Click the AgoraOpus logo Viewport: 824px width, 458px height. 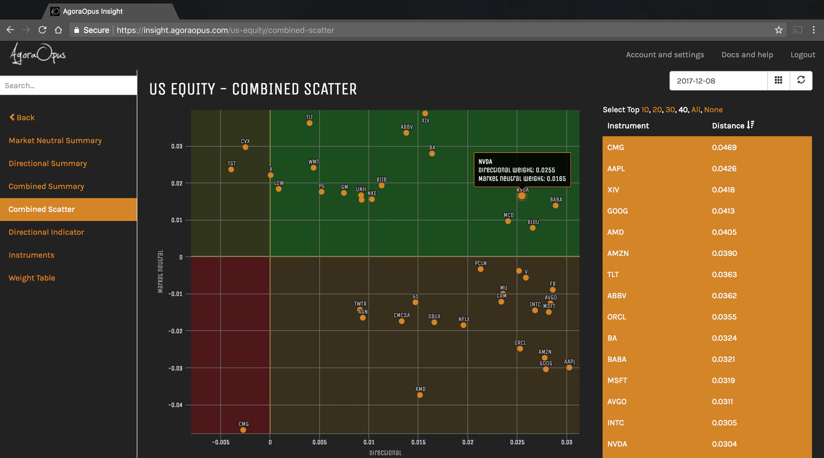[38, 54]
